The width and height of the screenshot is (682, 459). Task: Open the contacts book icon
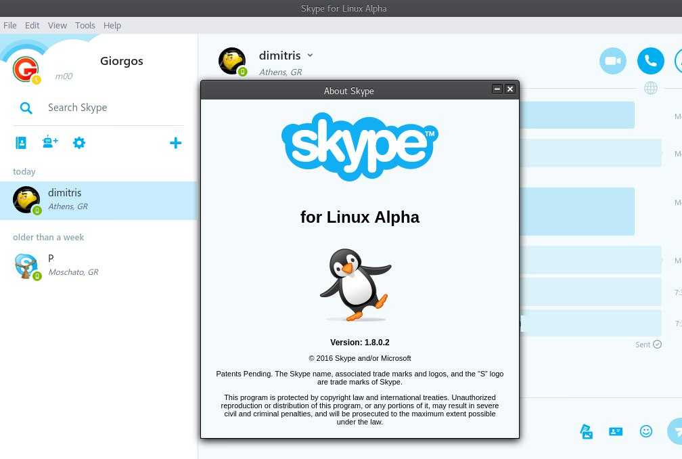[x=21, y=143]
